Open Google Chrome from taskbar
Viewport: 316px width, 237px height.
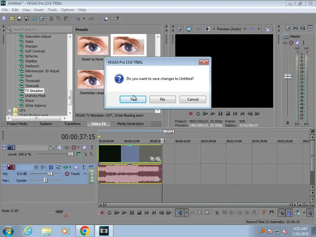click(x=85, y=231)
